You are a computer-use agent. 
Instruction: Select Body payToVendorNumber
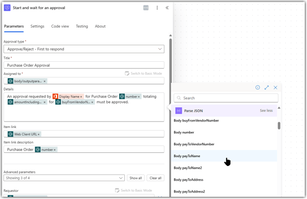224,144
